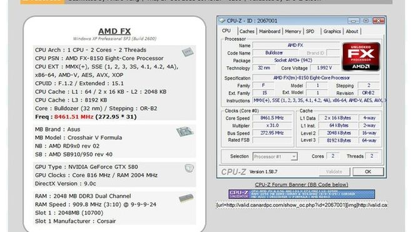Click the Code Name Bulldozer field
The height and width of the screenshot is (232, 413).
click(275, 53)
